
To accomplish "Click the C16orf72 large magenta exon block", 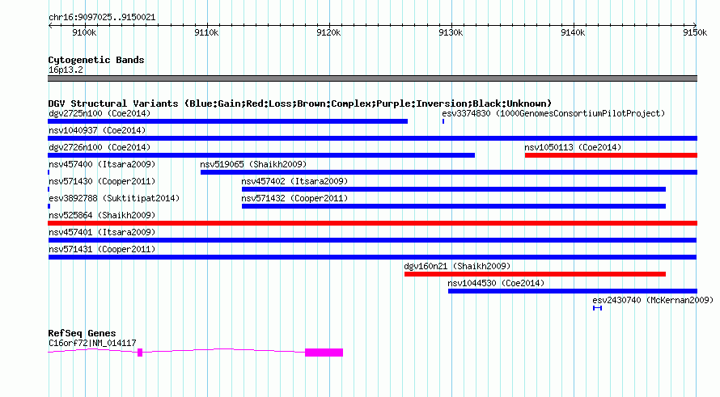I will click(324, 353).
